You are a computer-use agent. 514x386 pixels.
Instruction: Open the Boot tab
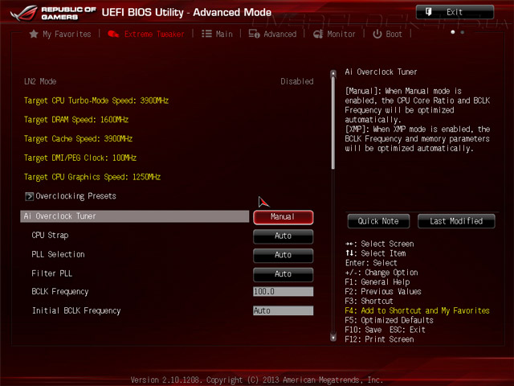(387, 34)
